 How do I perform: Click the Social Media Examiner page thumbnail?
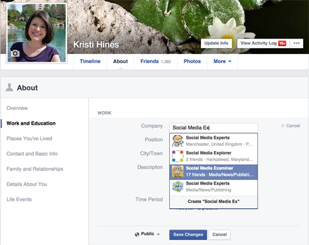178,172
